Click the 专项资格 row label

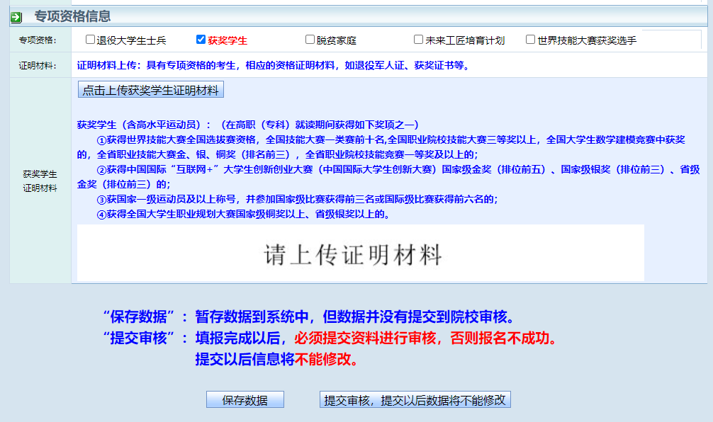pos(38,40)
